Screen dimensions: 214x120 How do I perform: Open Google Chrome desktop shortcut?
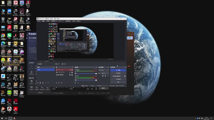tap(3, 36)
